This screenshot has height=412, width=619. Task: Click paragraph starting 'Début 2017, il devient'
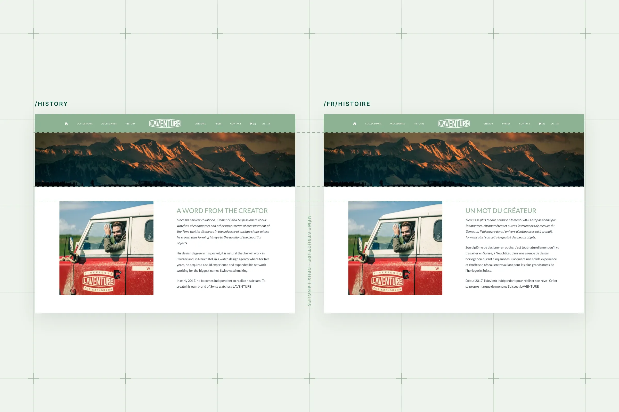[x=511, y=284]
